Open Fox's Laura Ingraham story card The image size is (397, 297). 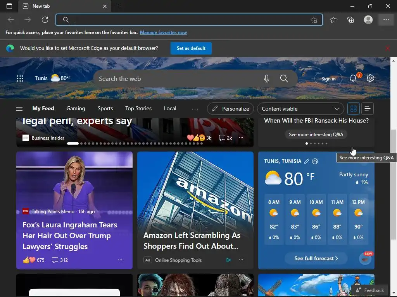(74, 210)
